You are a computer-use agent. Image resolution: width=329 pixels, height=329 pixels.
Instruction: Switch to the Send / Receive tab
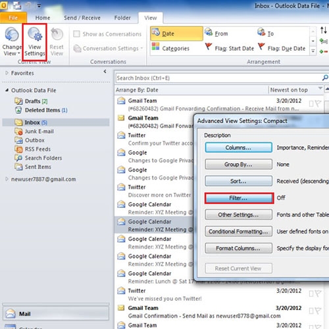click(82, 18)
